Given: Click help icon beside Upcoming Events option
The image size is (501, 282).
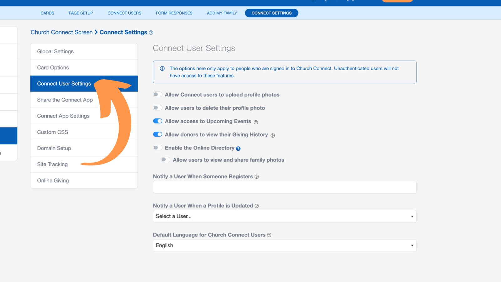Looking at the screenshot, I should tap(256, 122).
